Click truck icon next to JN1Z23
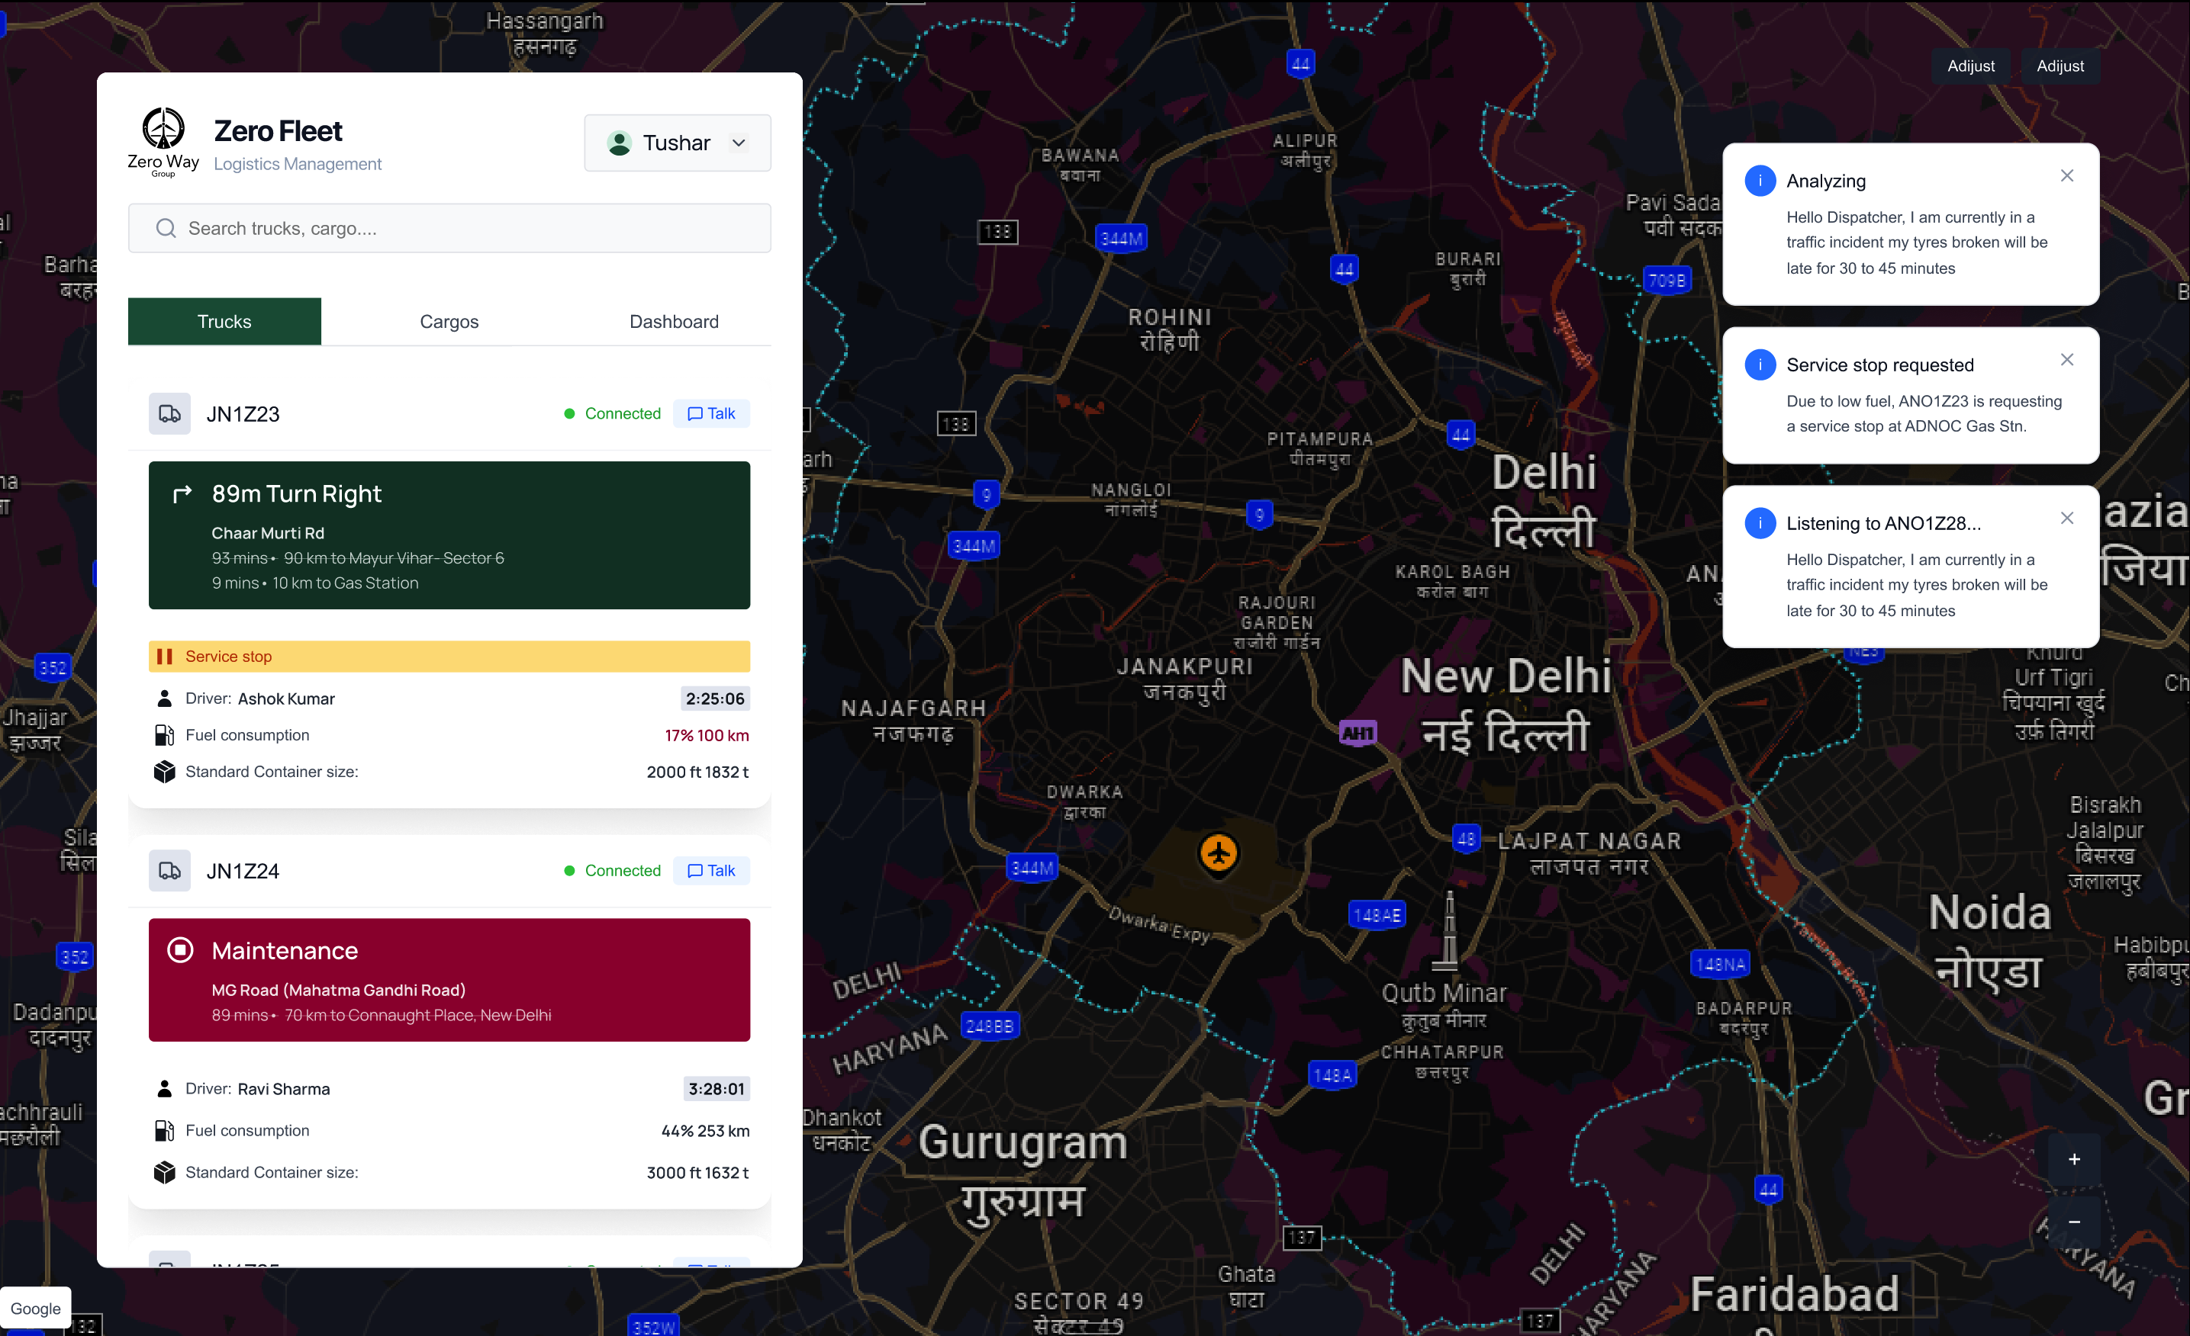Image resolution: width=2190 pixels, height=1336 pixels. click(x=169, y=414)
